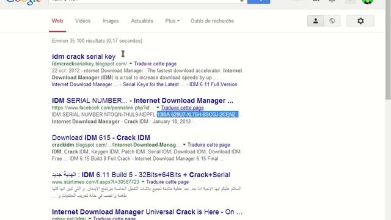Click the highlighted serial number text
The image size is (391, 220).
click(198, 114)
